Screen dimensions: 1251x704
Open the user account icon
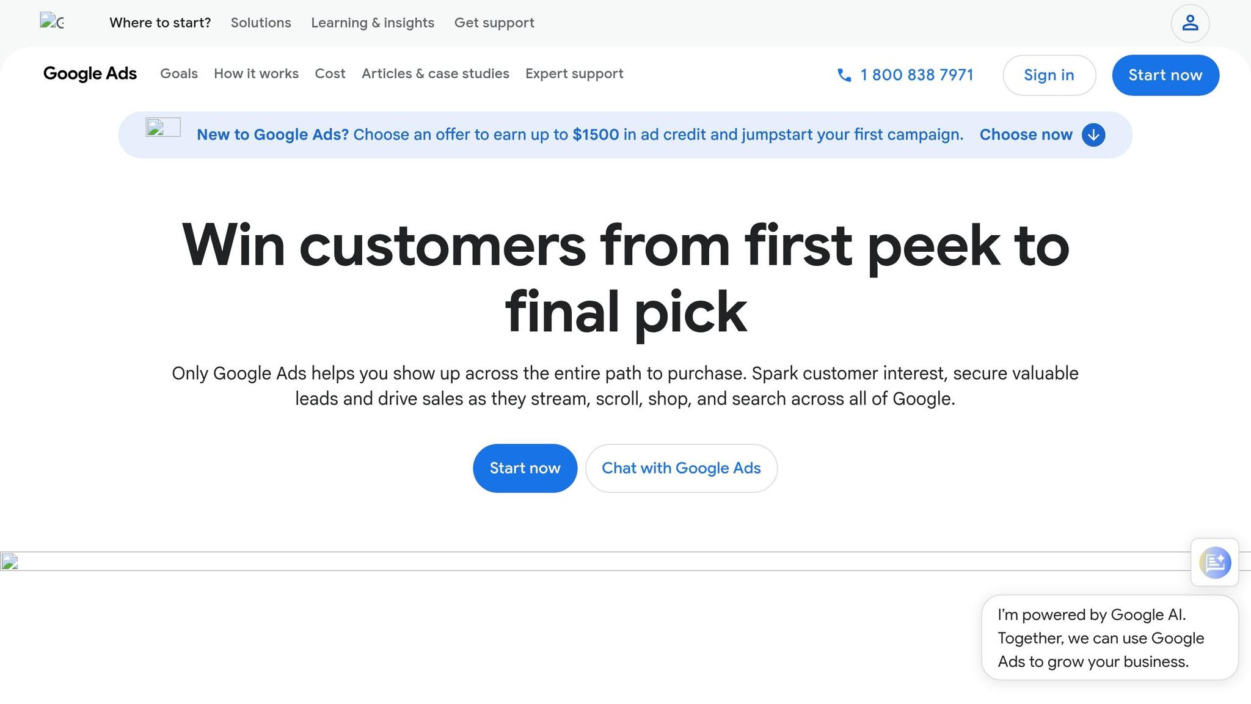click(1189, 23)
